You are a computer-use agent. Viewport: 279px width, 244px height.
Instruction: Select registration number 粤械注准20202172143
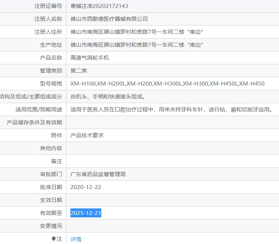coord(99,6)
